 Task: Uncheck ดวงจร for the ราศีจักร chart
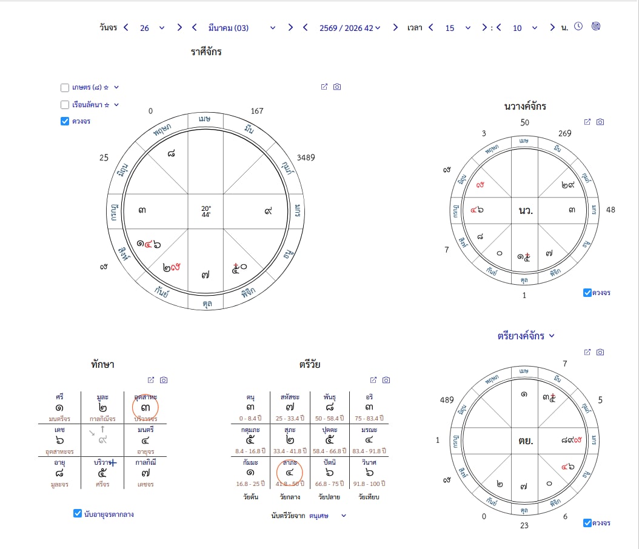point(64,121)
